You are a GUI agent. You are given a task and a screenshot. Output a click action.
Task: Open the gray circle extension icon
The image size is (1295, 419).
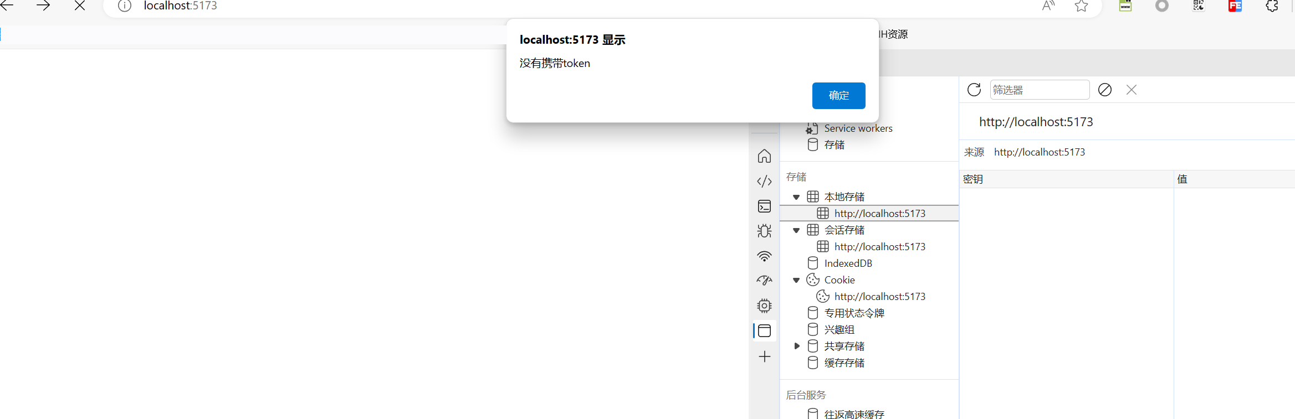point(1162,6)
